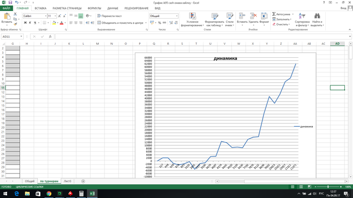Click Merge and Center button
This screenshot has width=353, height=198.
122,23
